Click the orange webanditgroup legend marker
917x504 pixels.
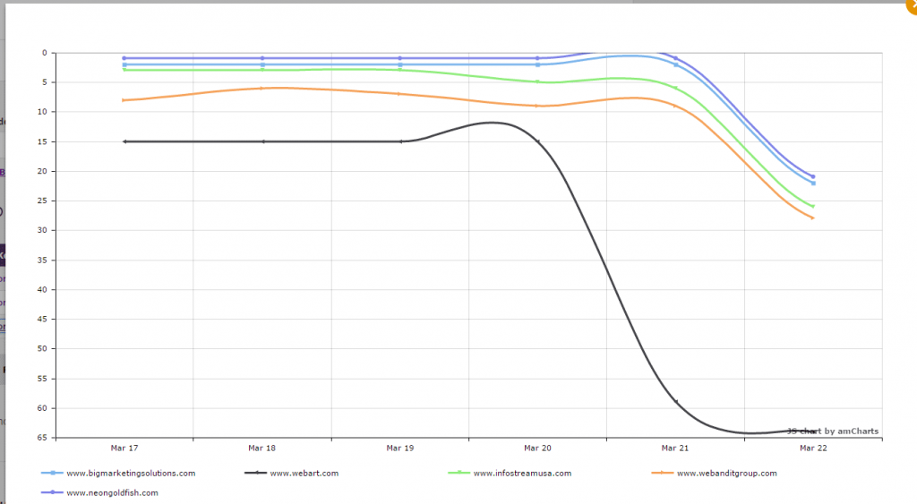[x=662, y=473]
